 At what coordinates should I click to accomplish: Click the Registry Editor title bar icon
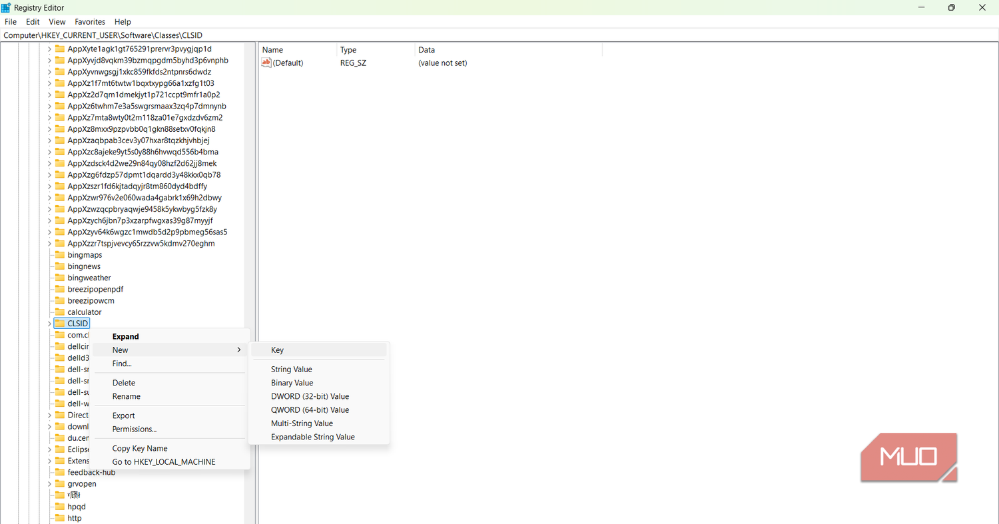[6, 7]
